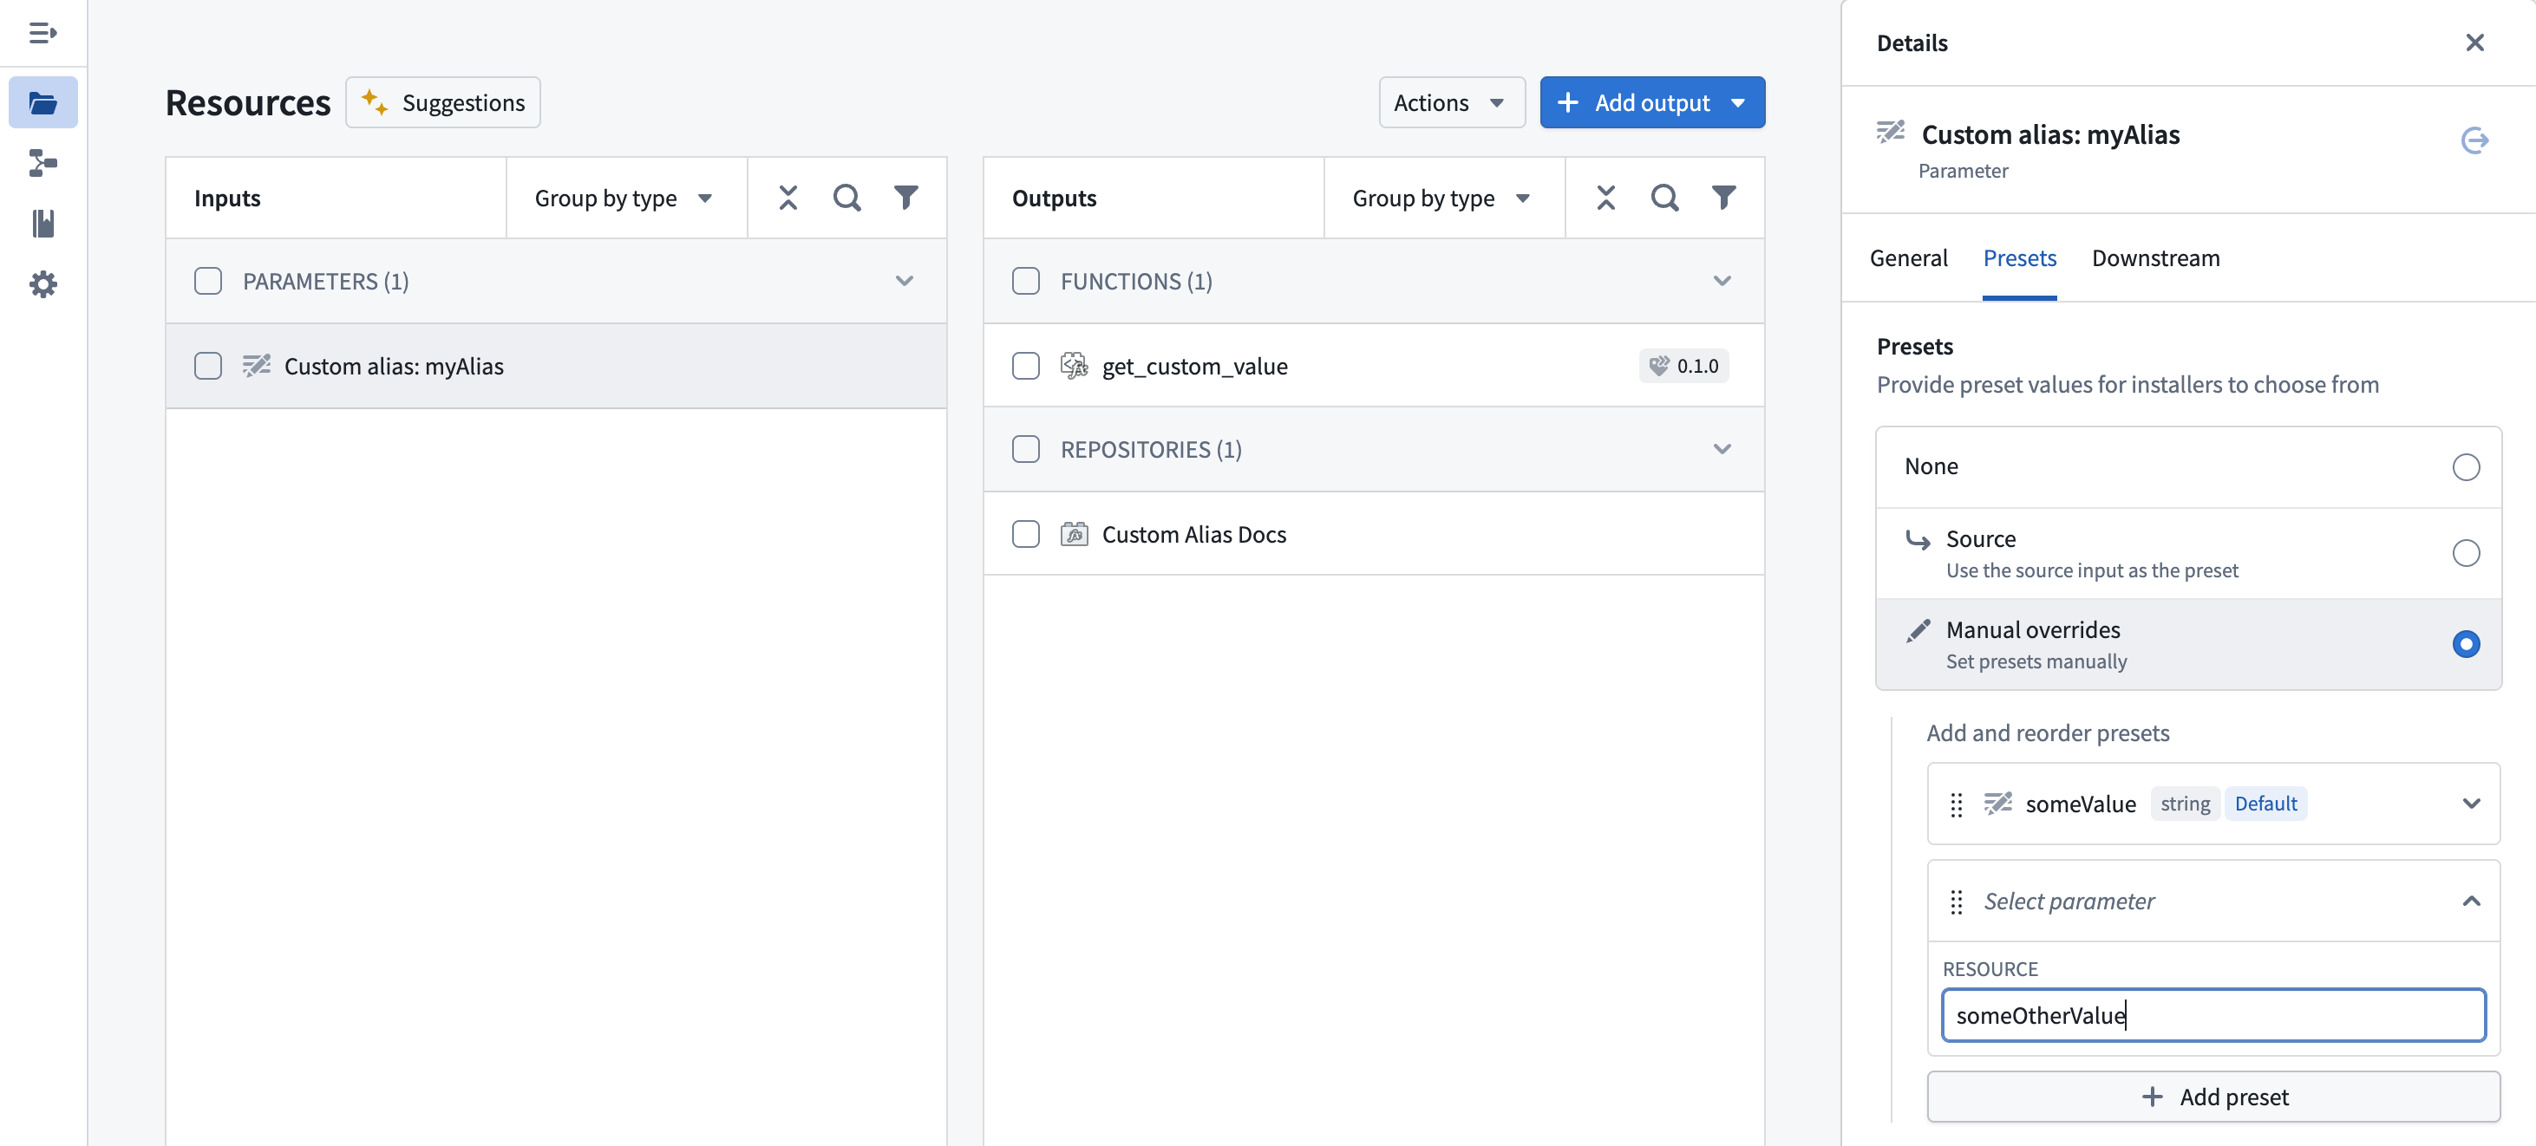Open the documentation book sidebar icon
The width and height of the screenshot is (2536, 1146).
coord(42,224)
